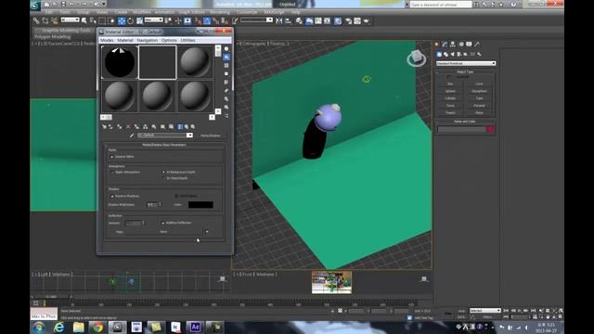Select At Object Depth radio button
Viewport: 594px width, 334px height.
(163, 178)
